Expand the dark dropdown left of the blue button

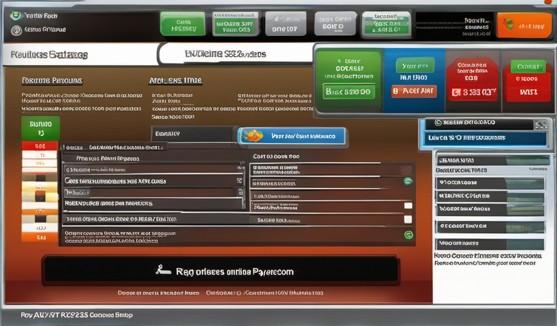[x=194, y=134]
